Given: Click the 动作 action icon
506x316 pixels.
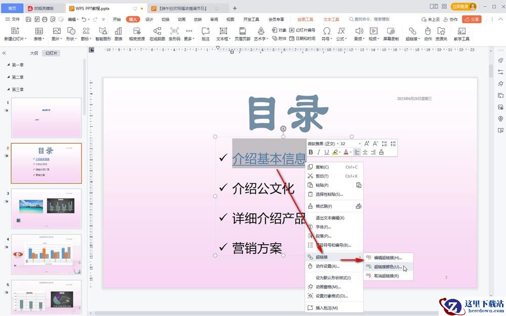Looking at the screenshot, I should [428, 31].
